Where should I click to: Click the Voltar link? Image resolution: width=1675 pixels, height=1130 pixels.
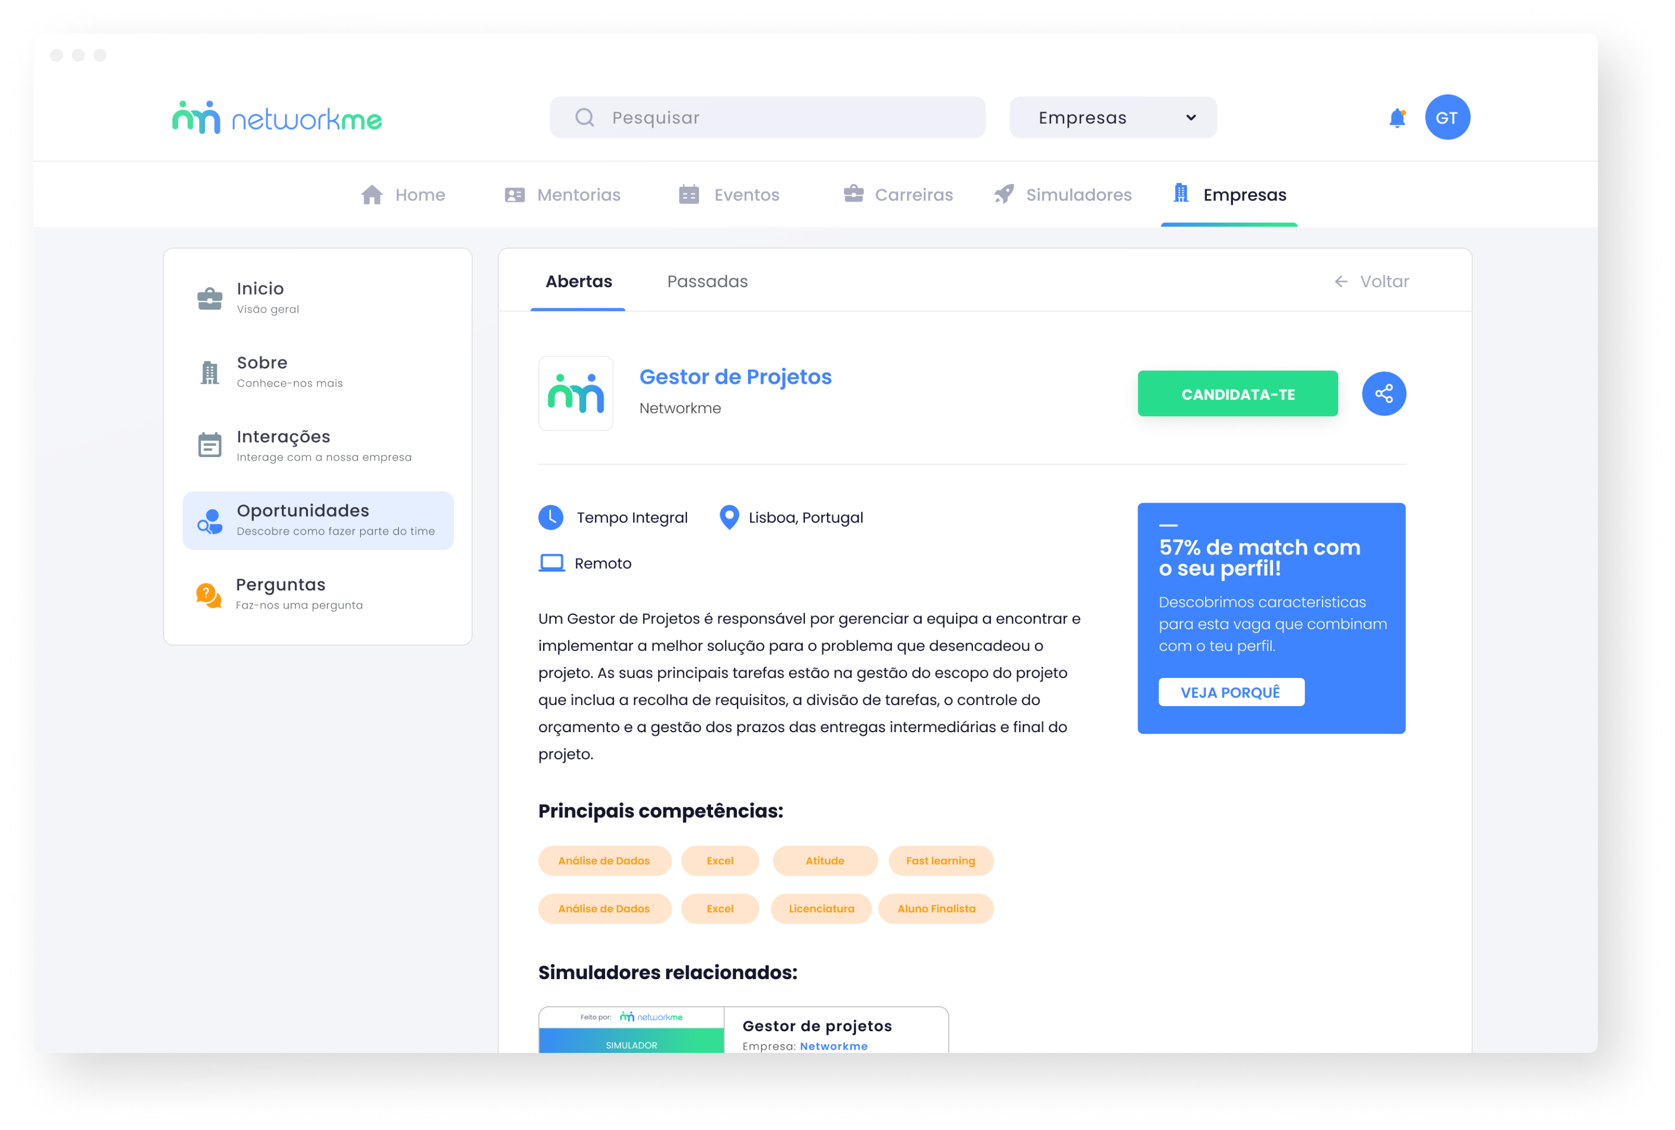pyautogui.click(x=1371, y=282)
